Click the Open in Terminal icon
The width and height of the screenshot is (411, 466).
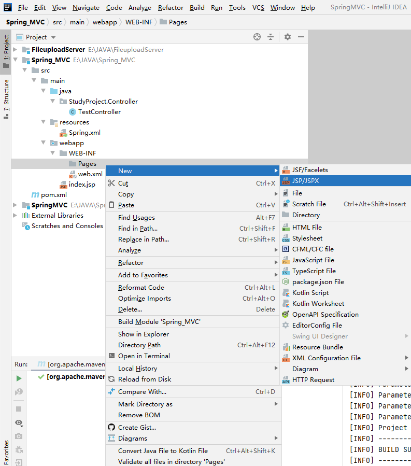pyautogui.click(x=111, y=356)
